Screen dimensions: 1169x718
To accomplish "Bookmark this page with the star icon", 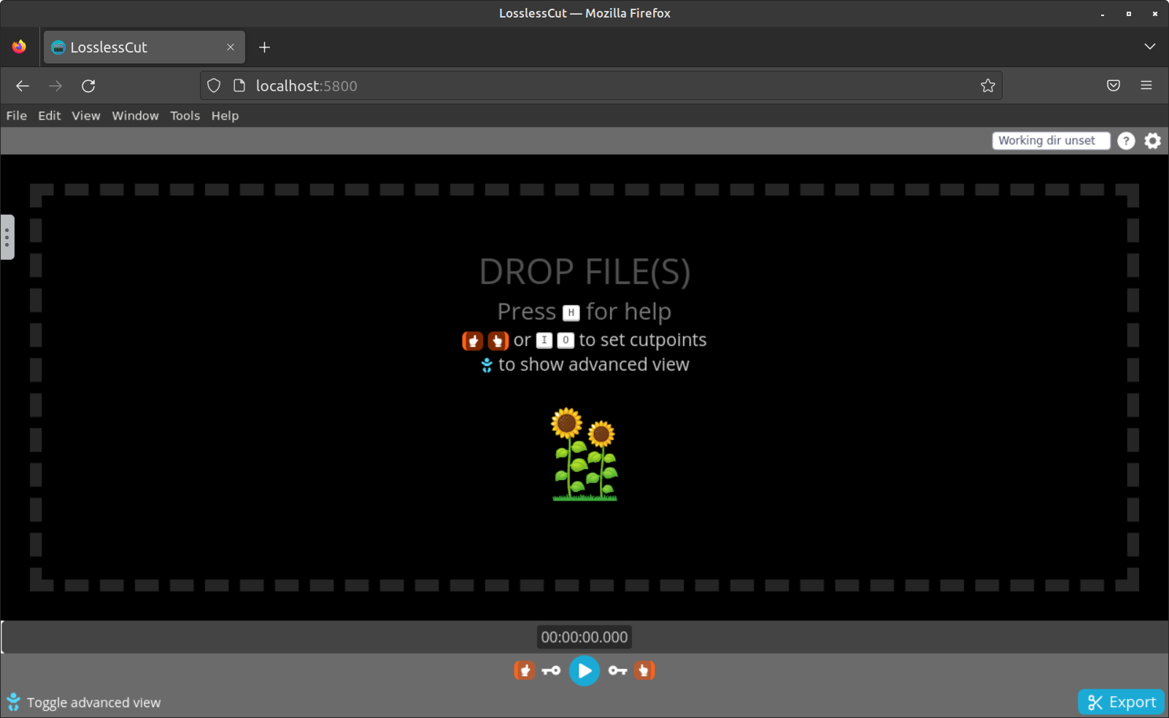I will point(987,85).
